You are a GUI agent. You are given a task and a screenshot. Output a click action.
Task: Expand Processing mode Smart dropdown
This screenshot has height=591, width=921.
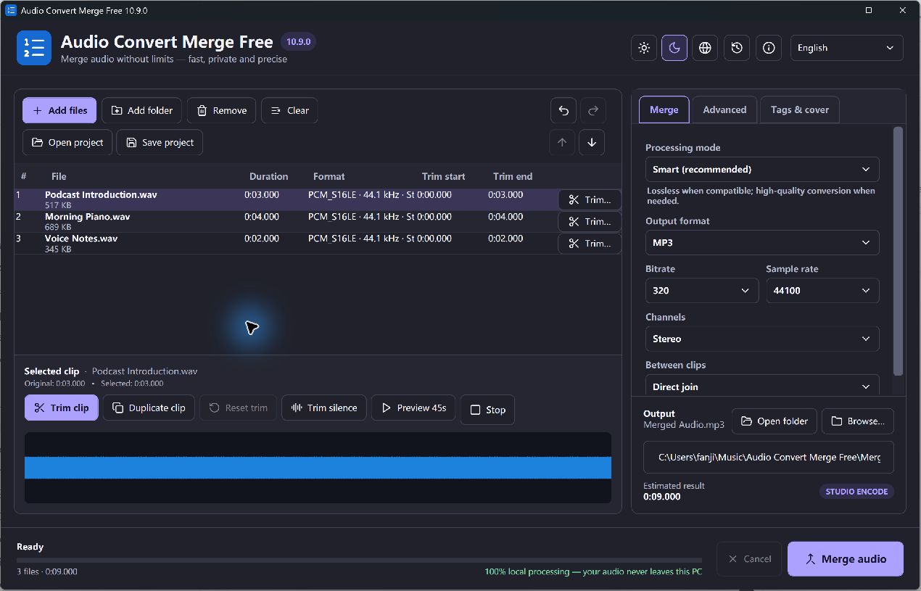point(762,169)
